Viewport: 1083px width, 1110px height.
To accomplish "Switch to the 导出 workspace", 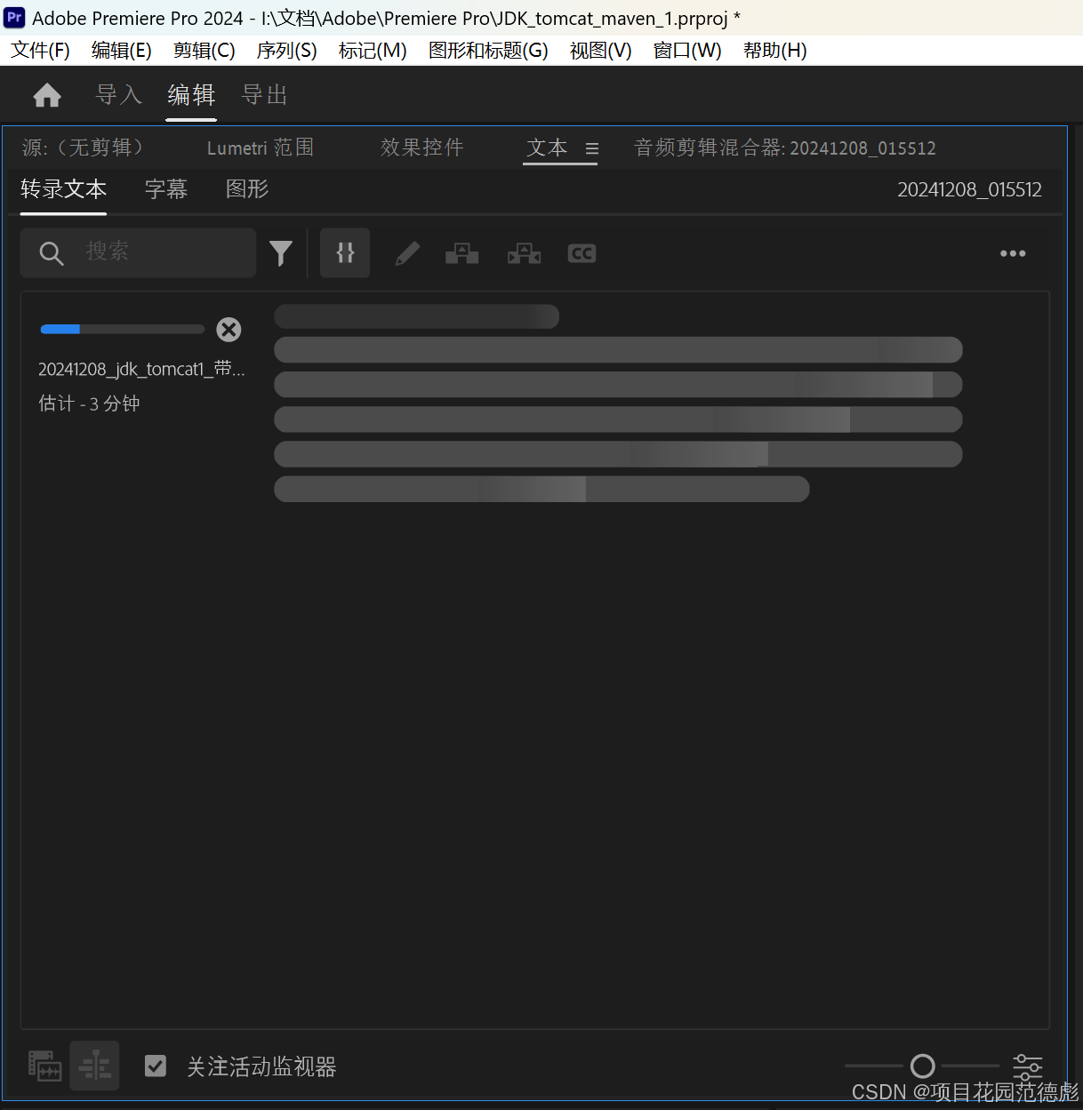I will point(265,95).
